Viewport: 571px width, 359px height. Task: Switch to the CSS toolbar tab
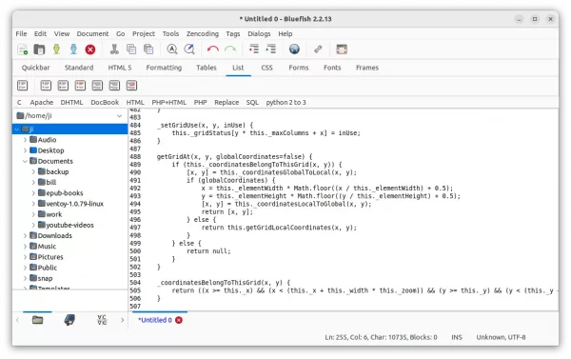266,68
